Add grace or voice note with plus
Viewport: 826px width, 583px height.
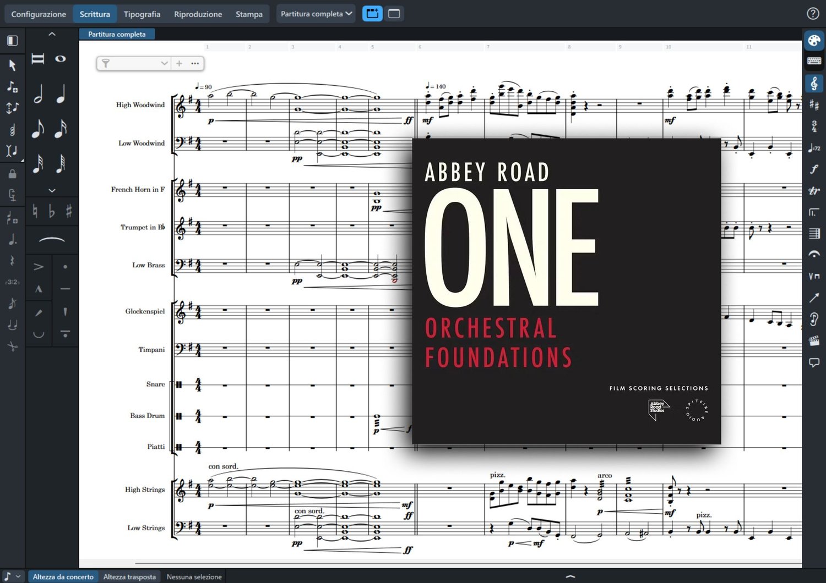(12, 218)
